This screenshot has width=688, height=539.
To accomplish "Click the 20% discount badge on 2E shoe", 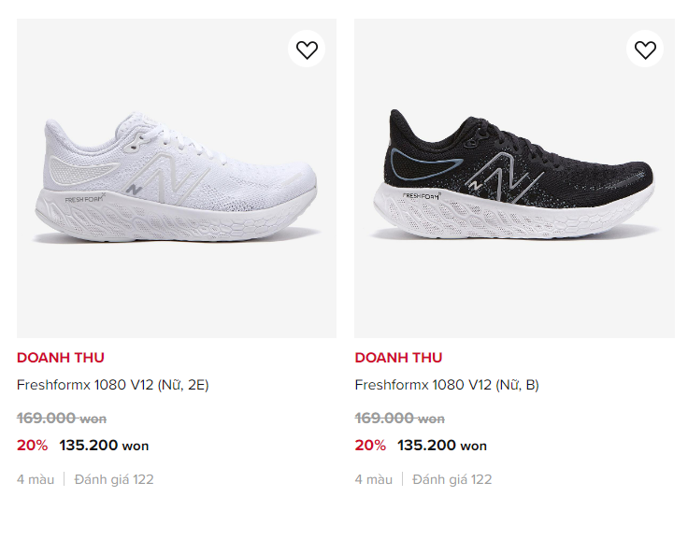I will coord(32,445).
